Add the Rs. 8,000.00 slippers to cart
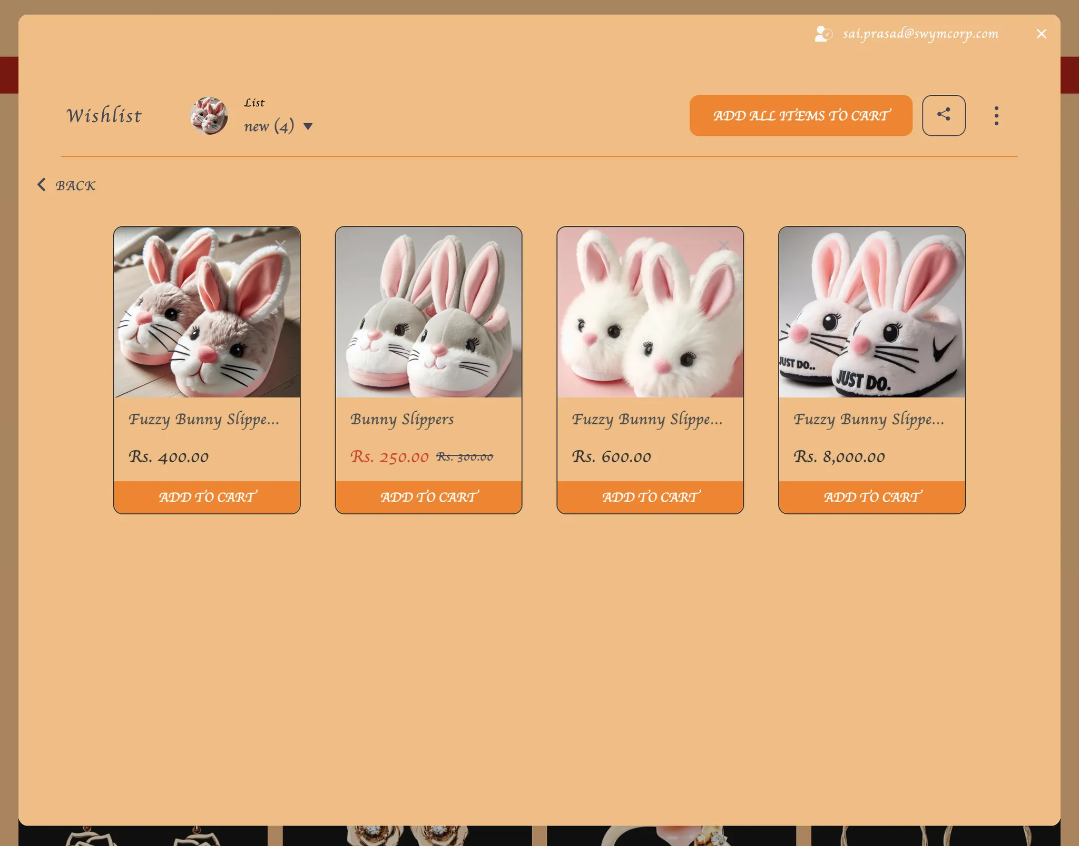Viewport: 1079px width, 846px height. [871, 497]
